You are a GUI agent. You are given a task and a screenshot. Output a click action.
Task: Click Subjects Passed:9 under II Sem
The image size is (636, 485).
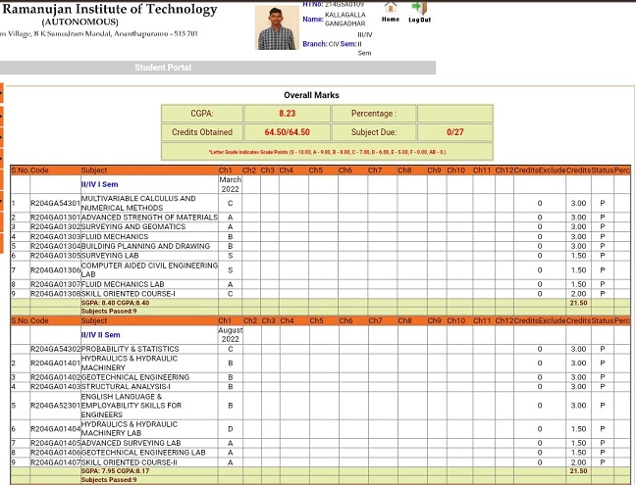(109, 480)
